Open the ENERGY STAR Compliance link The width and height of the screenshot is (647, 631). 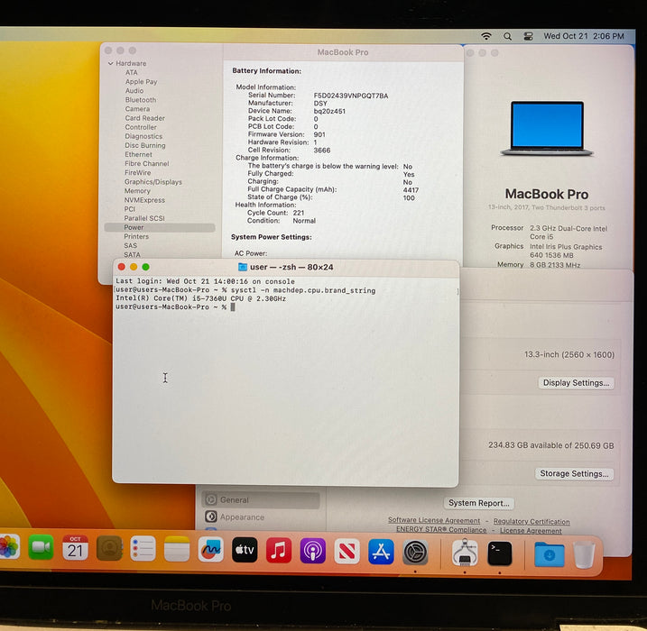pos(441,529)
